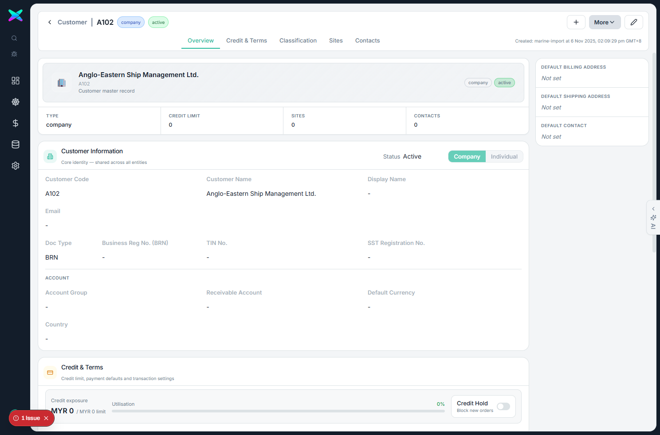Click the plus button in header
Viewport: 660px width, 435px height.
point(576,22)
